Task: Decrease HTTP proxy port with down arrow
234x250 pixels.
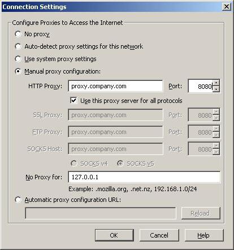Action: coord(216,89)
